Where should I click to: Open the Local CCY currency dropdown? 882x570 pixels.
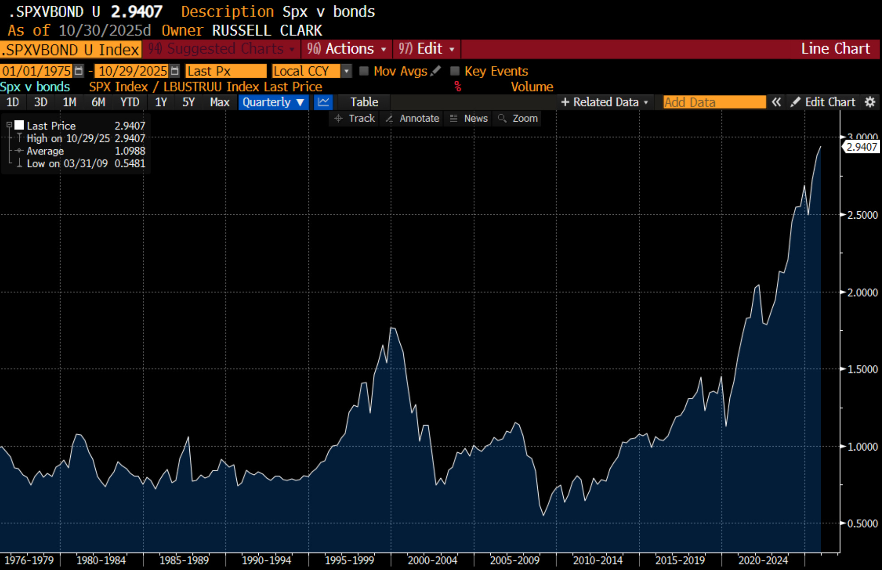[347, 71]
